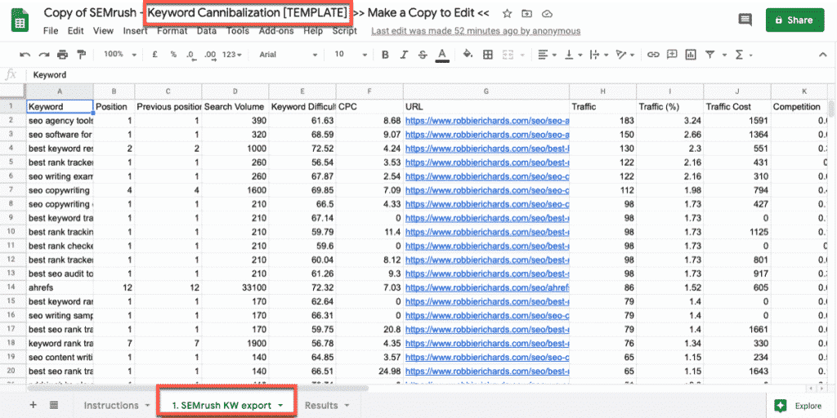Open the fill color picker
837x418 pixels.
[x=468, y=55]
